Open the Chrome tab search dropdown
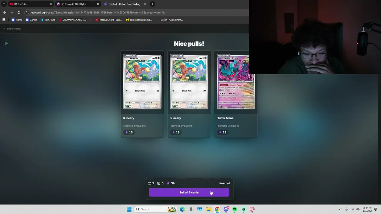 (x=4, y=4)
